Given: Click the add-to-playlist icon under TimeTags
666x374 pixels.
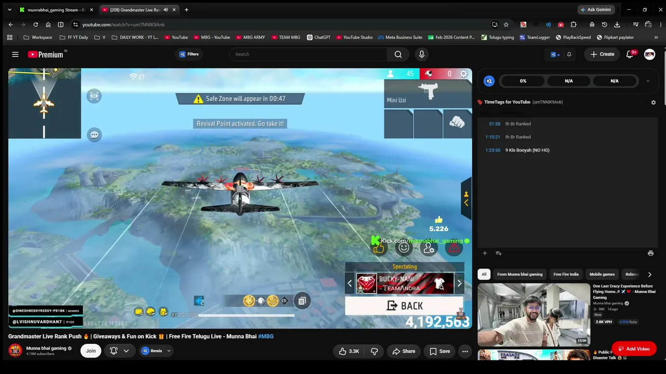Looking at the screenshot, I should pos(498,253).
